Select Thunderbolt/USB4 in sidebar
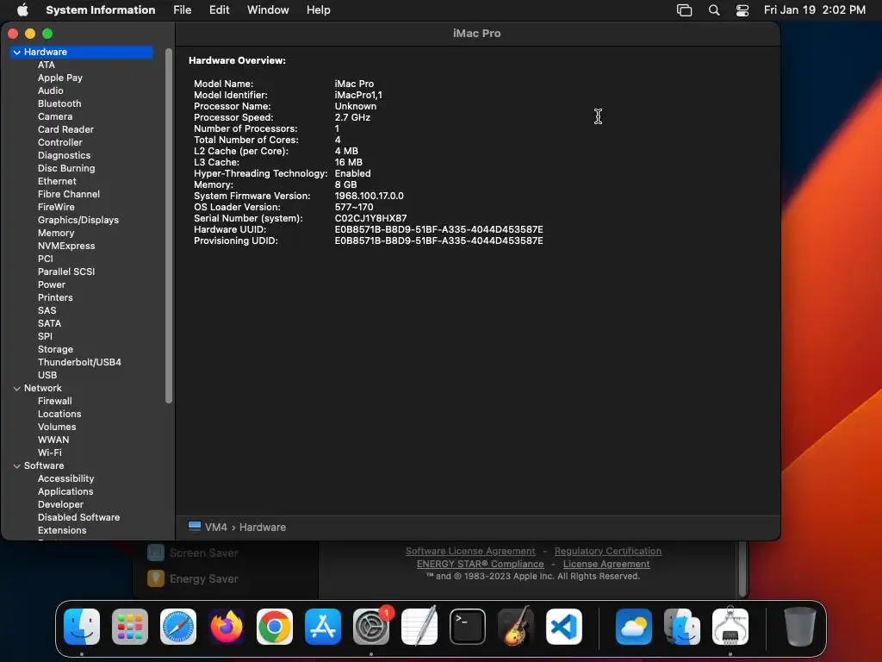Image resolution: width=882 pixels, height=662 pixels. [x=79, y=363]
